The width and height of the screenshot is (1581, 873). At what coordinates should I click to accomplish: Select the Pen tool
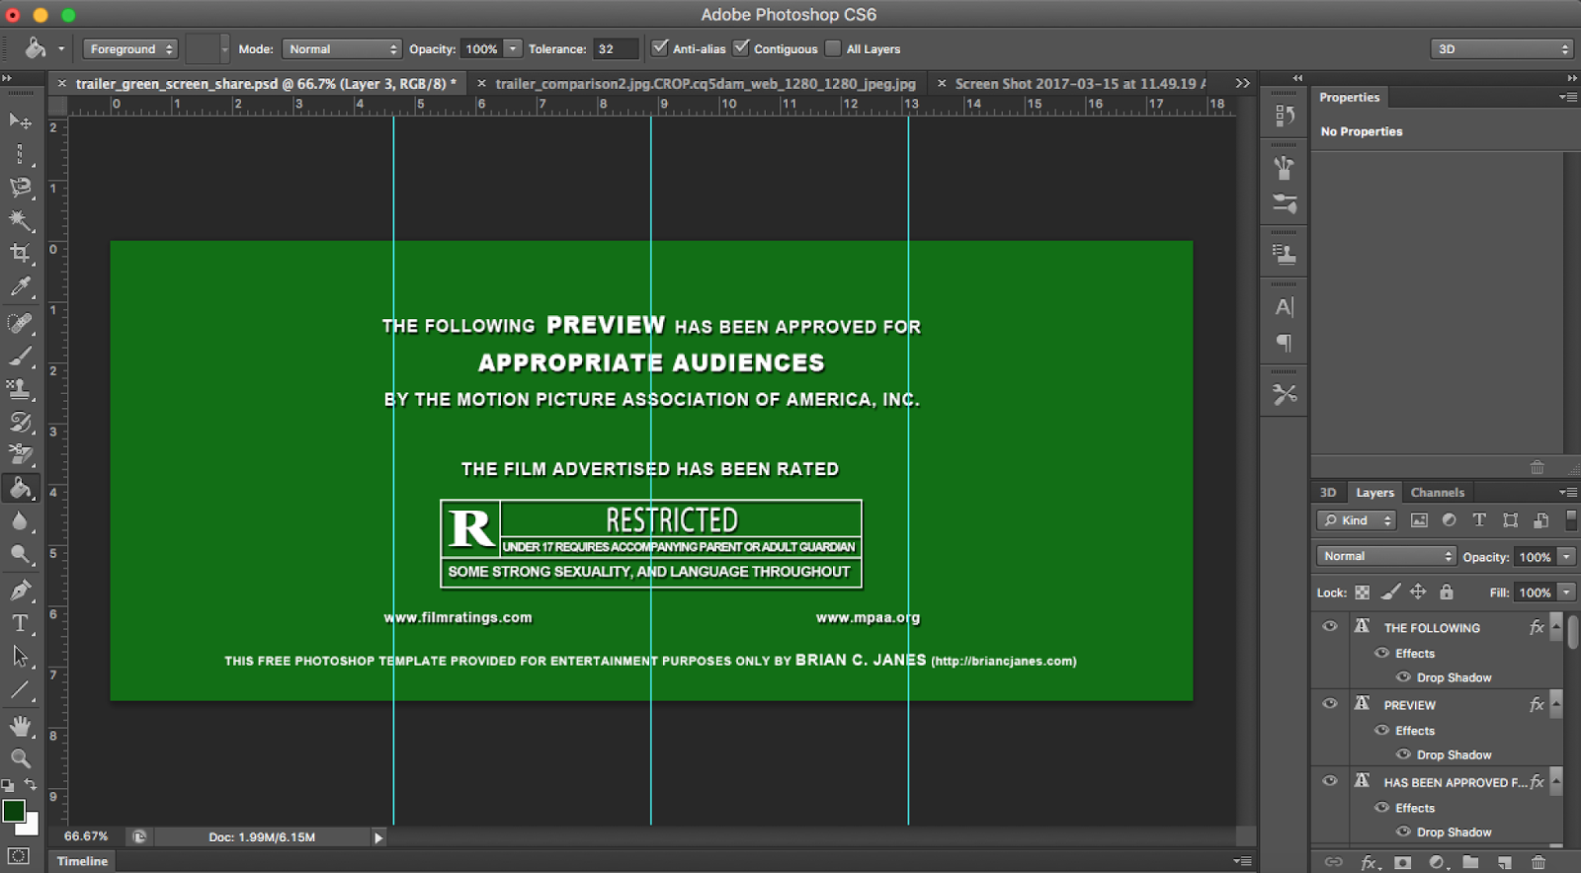point(20,591)
